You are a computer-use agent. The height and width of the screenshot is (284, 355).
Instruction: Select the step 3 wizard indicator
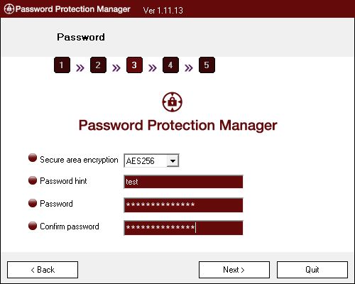(134, 65)
